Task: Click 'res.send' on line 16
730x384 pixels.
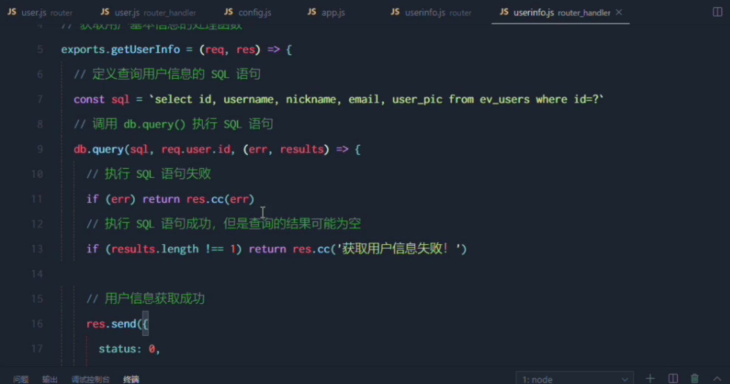Action: click(111, 323)
